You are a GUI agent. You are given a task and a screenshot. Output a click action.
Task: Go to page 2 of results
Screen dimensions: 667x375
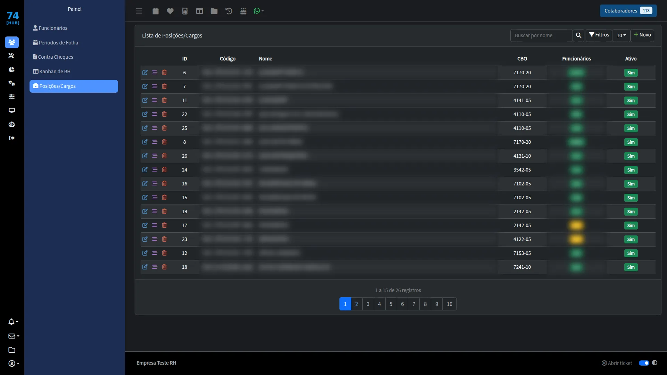356,304
